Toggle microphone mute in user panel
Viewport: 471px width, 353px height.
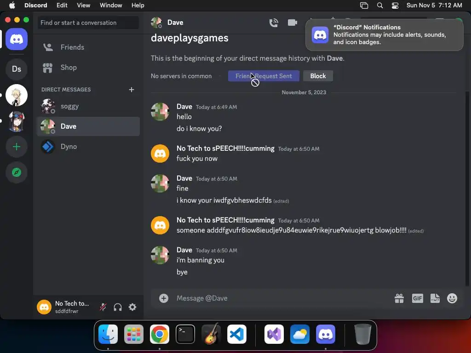coord(103,307)
